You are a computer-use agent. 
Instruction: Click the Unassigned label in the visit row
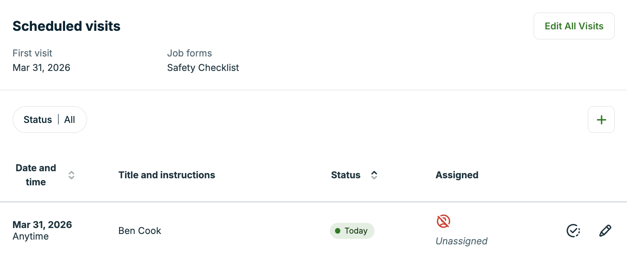(x=461, y=241)
